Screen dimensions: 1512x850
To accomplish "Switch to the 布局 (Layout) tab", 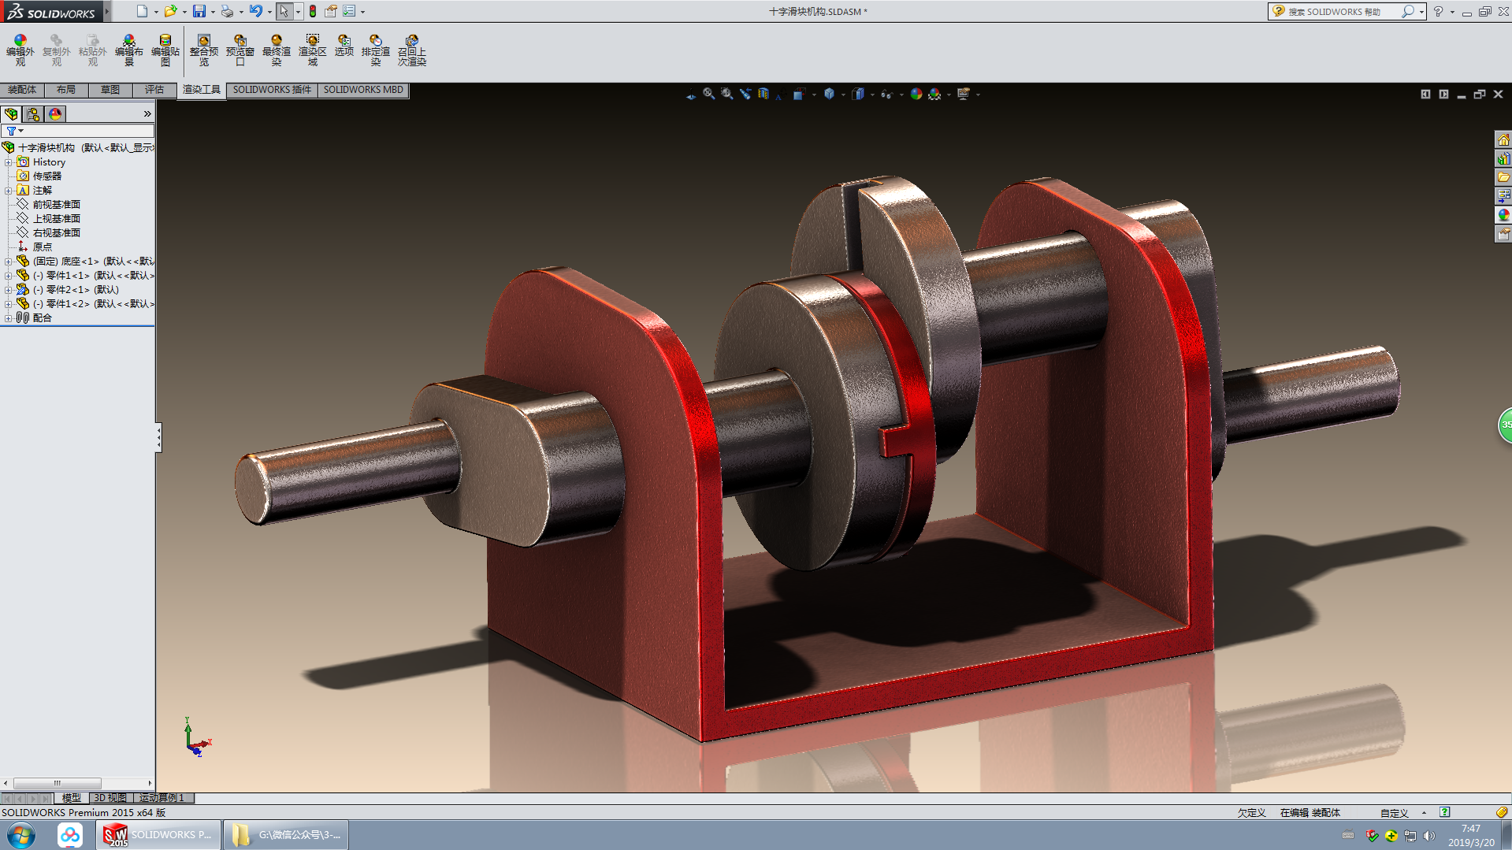I will tap(66, 90).
